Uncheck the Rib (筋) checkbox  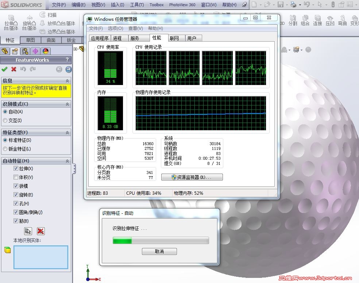click(16, 221)
